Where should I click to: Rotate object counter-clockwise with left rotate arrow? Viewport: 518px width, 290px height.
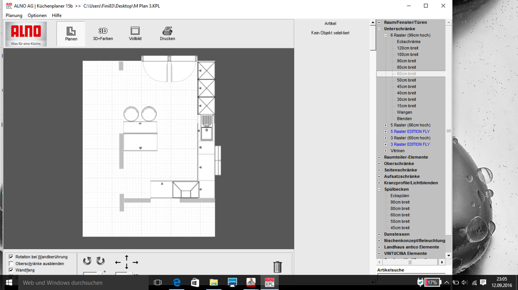pos(87,261)
